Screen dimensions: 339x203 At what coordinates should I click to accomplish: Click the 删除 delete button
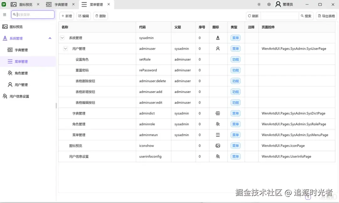(x=100, y=16)
